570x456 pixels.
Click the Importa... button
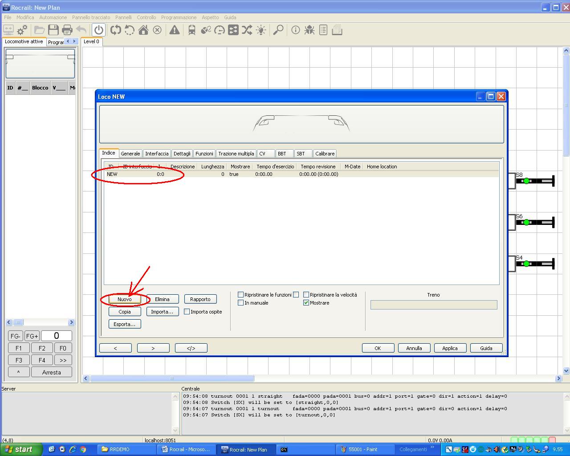(x=163, y=312)
